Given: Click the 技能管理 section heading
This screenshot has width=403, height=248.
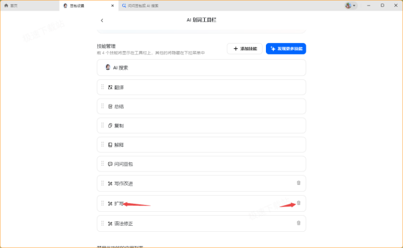Looking at the screenshot, I should (106, 46).
